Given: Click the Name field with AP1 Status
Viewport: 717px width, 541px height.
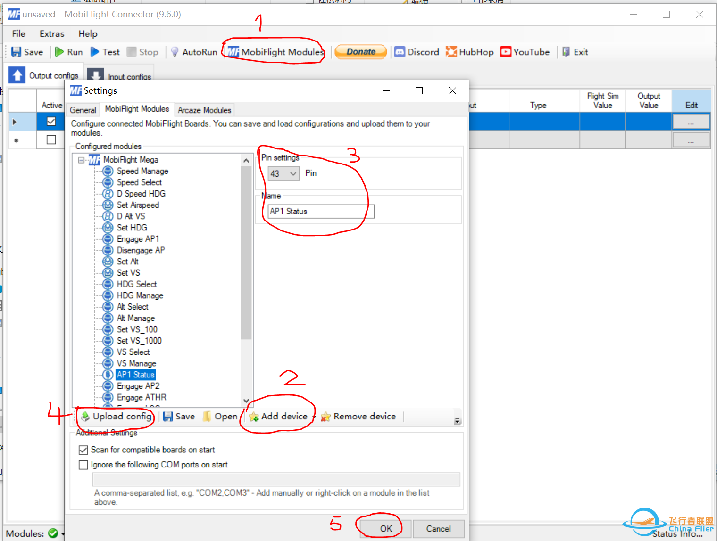Looking at the screenshot, I should coord(321,211).
